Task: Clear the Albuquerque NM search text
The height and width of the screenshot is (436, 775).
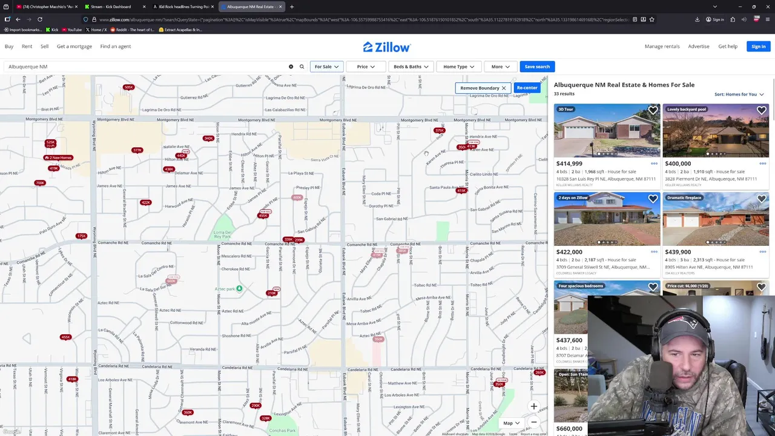Action: point(291,67)
